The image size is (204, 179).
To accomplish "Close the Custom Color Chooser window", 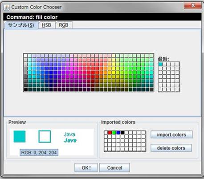I will click(x=193, y=6).
